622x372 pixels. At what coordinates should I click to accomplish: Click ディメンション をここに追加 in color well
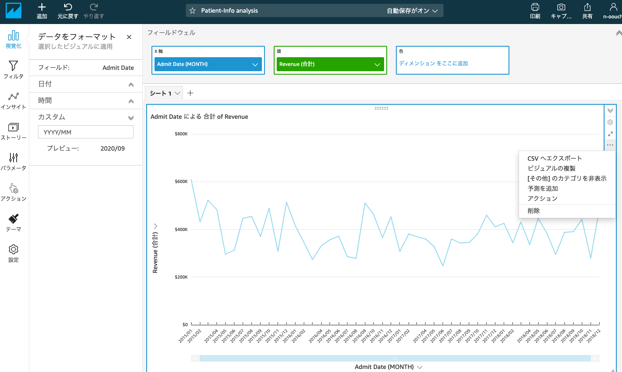click(x=433, y=63)
